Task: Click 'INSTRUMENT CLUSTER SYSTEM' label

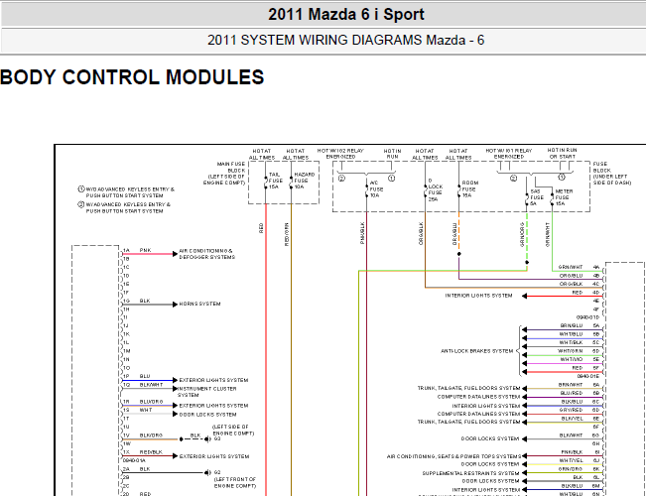Action: click(206, 392)
